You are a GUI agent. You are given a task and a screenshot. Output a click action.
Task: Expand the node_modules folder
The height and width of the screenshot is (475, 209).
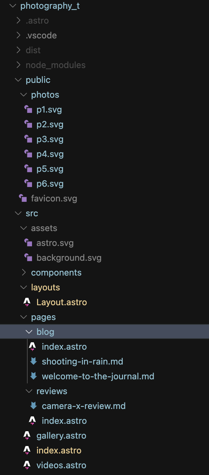click(x=19, y=65)
